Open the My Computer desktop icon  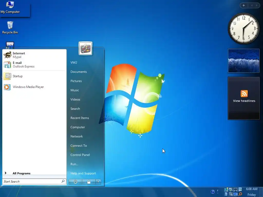[10, 7]
